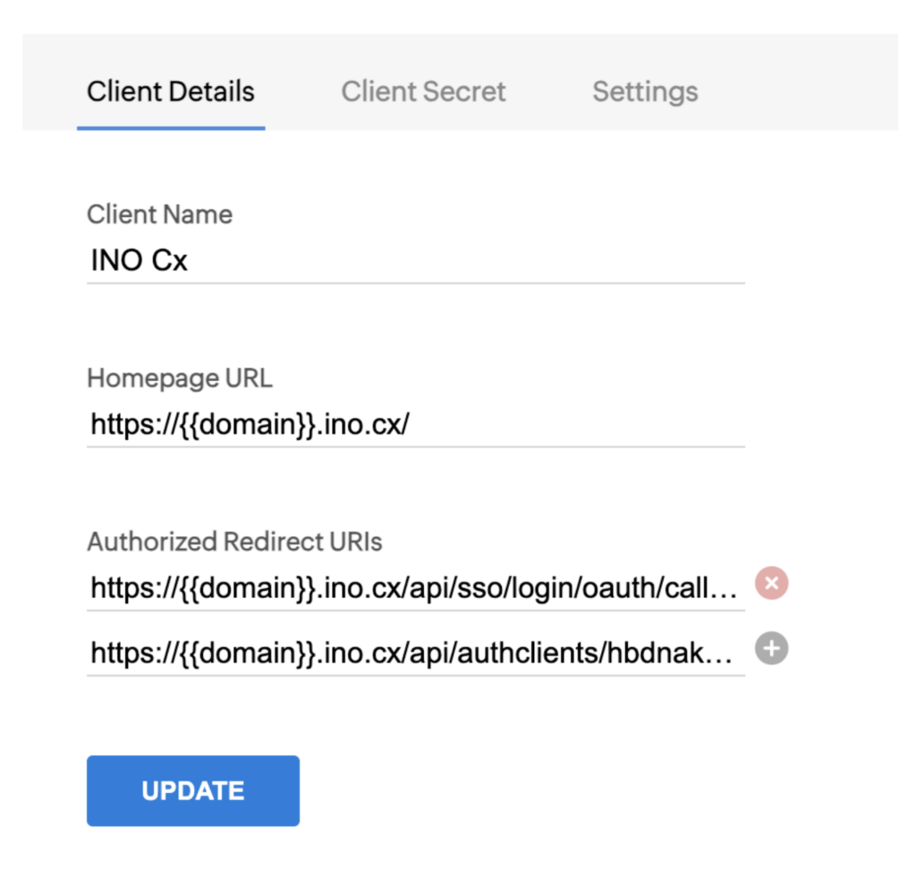The height and width of the screenshot is (869, 916).
Task: Edit the sso/login/oauth redirect URI field
Action: point(415,587)
